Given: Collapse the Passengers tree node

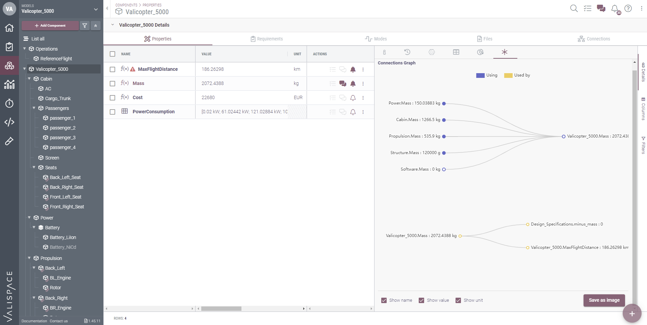Looking at the screenshot, I should (x=34, y=108).
